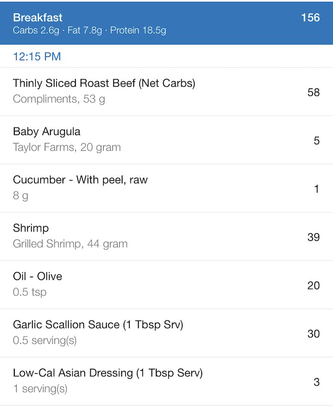Open Thinly Sliced Roast Beef entry
This screenshot has width=333, height=406.
[166, 92]
